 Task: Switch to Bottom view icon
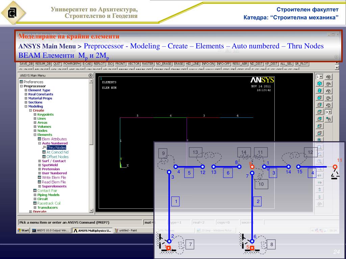coord(319,133)
